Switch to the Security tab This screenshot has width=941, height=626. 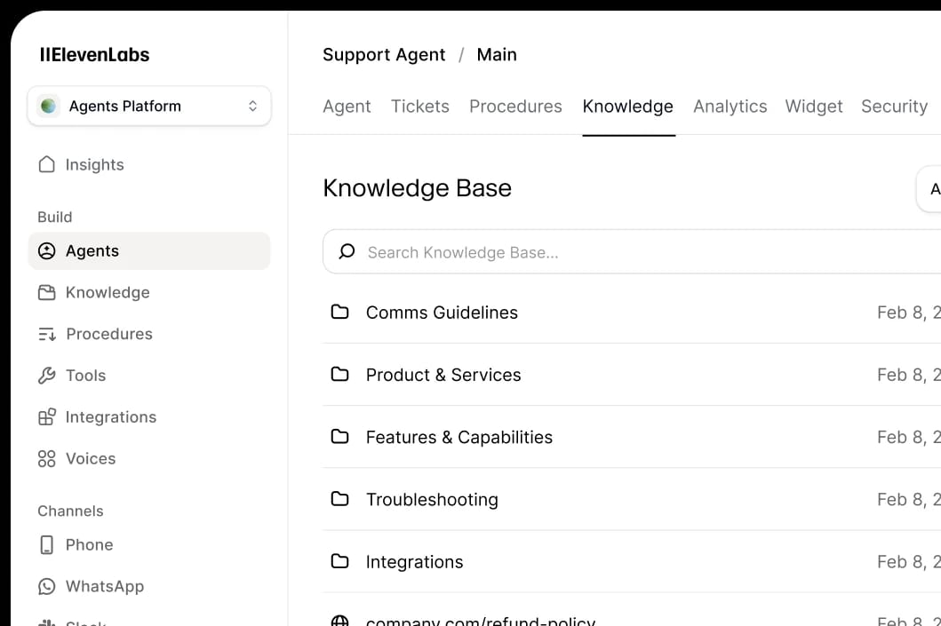point(894,106)
